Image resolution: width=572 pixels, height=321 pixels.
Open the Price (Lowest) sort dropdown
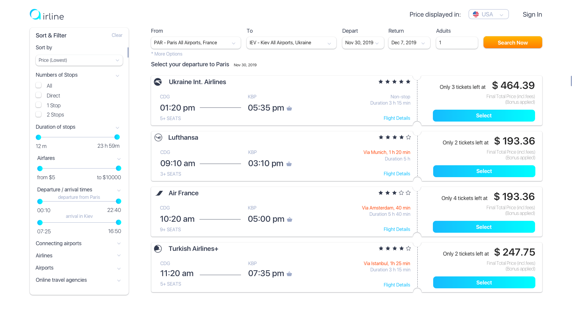79,60
